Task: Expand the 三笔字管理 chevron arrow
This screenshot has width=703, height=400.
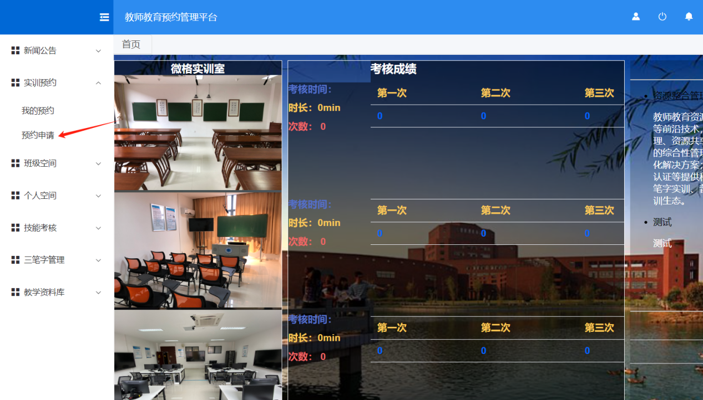Action: pos(98,260)
